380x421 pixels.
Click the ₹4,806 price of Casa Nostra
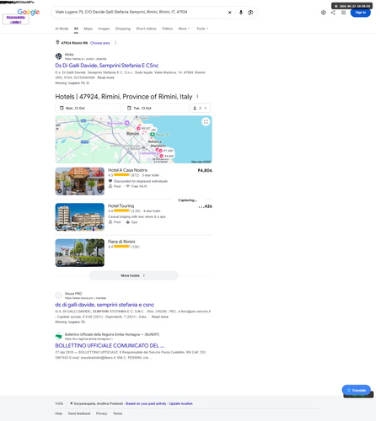tap(205, 170)
